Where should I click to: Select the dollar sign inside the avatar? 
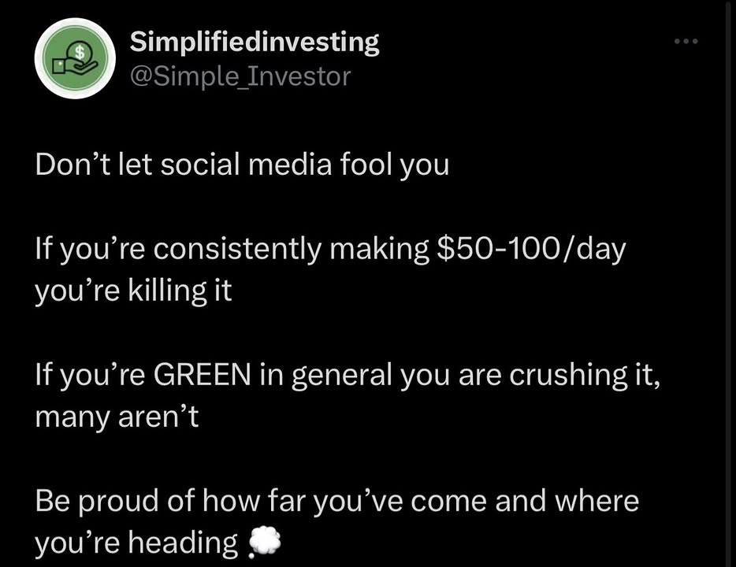pos(80,50)
